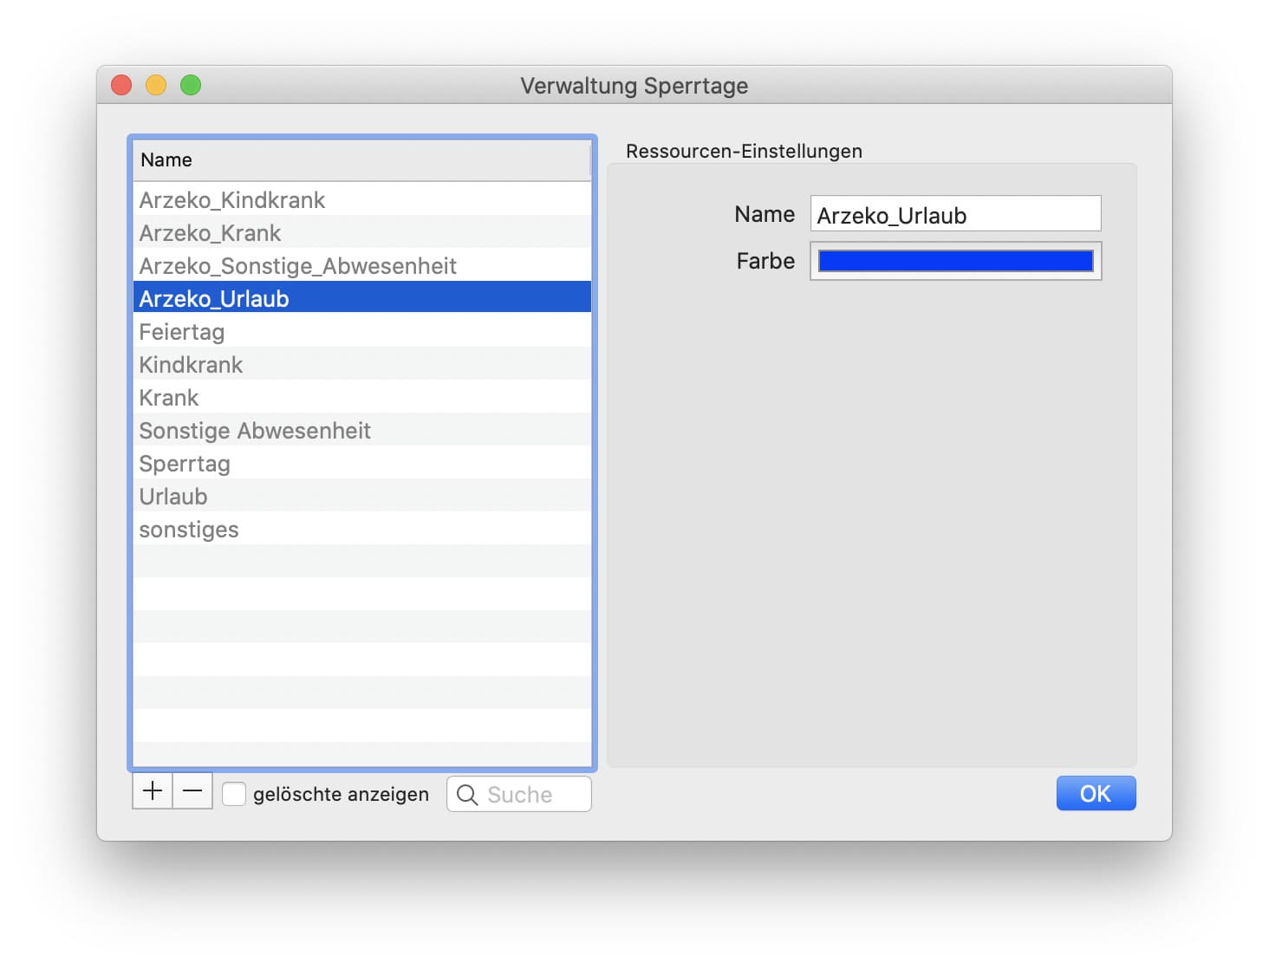Image resolution: width=1269 pixels, height=969 pixels.
Task: Click the minus icon to remove the selected entry
Action: coord(192,791)
